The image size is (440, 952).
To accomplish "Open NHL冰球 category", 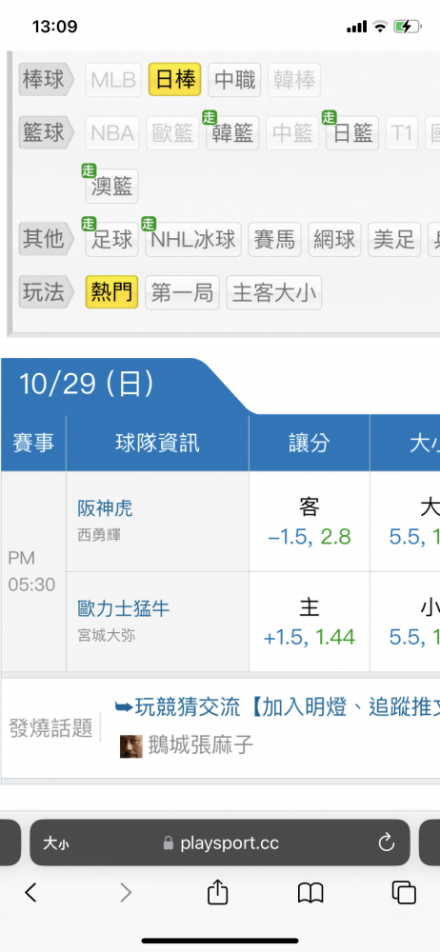I will tap(193, 240).
